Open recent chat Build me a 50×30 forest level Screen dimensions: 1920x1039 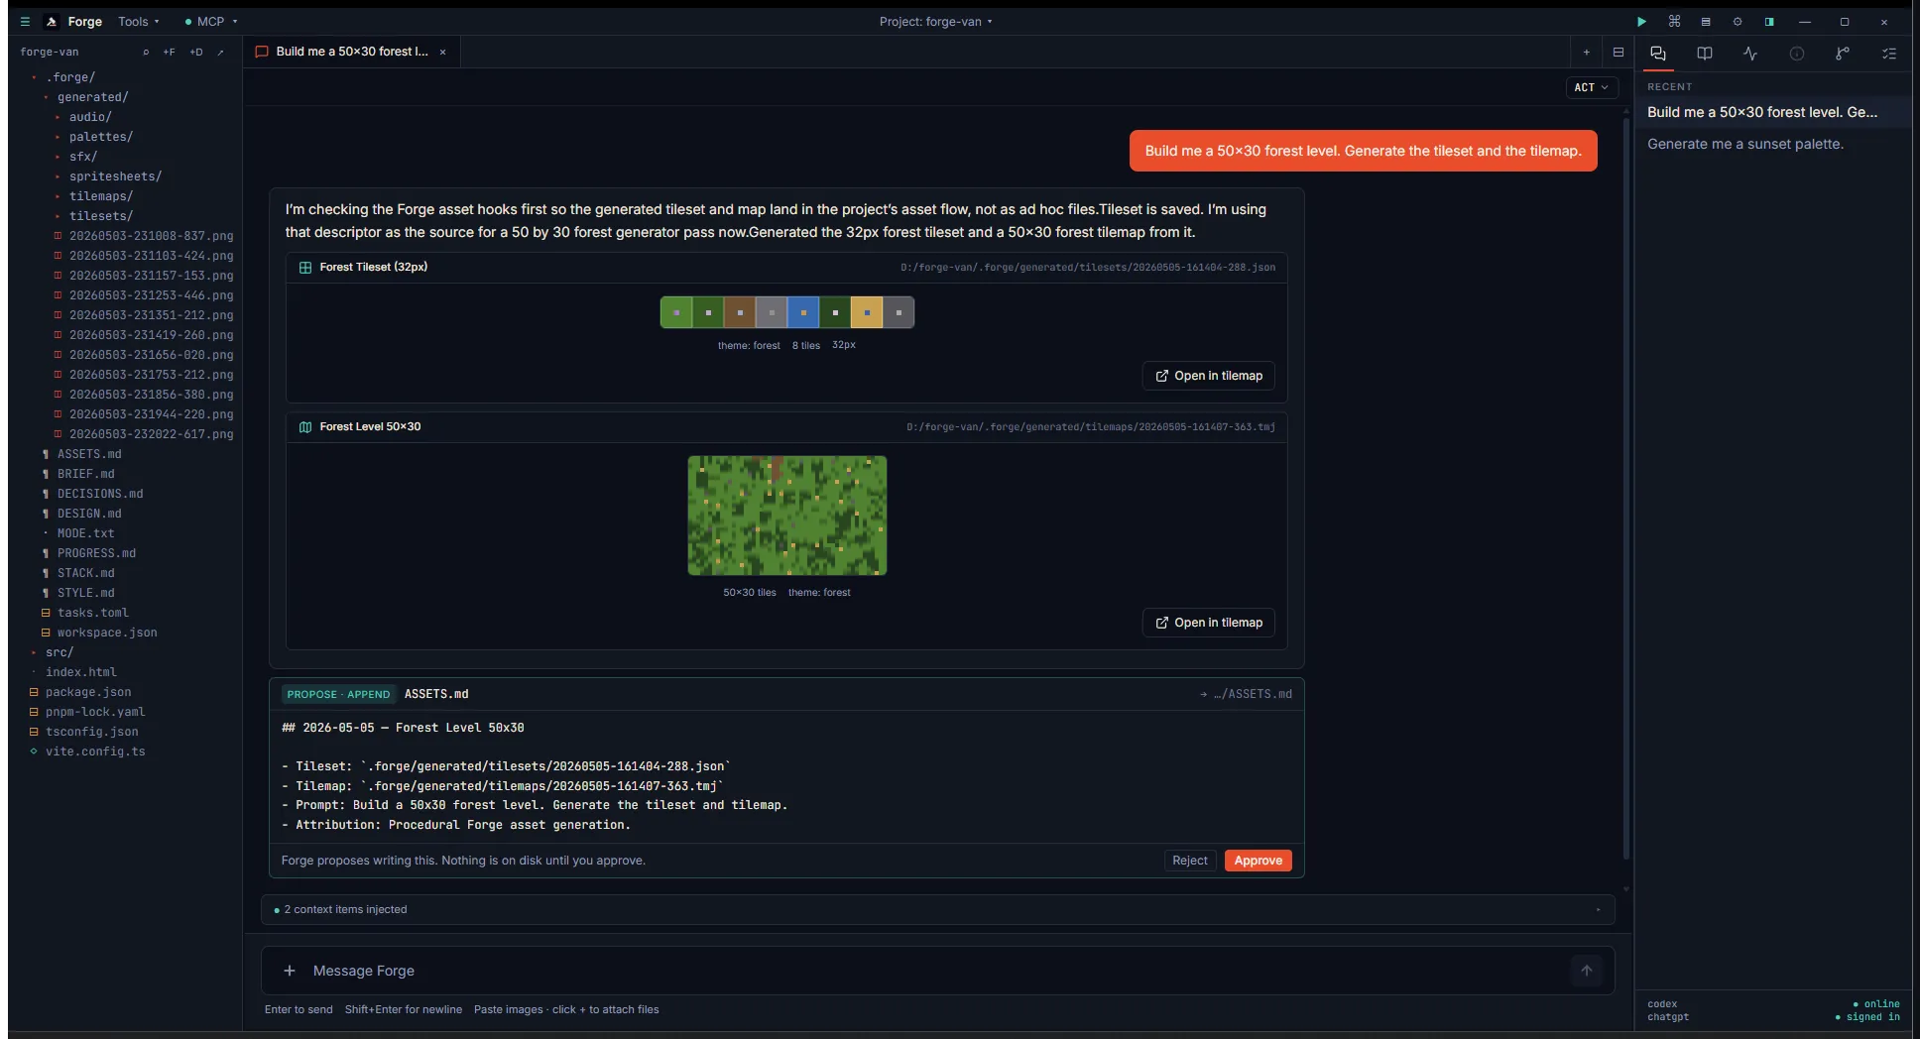[x=1772, y=112]
